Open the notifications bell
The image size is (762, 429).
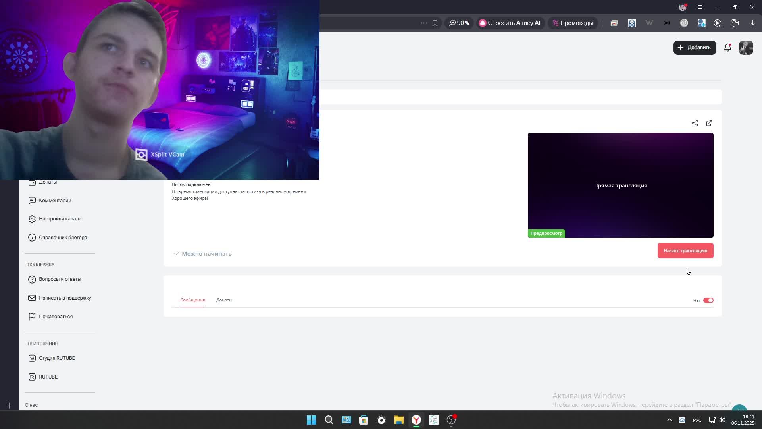(727, 48)
